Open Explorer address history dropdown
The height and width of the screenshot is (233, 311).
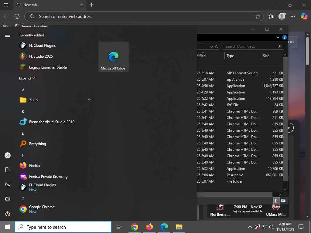point(212,46)
